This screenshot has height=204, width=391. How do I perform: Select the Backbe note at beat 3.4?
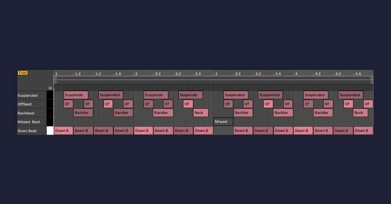(283, 112)
